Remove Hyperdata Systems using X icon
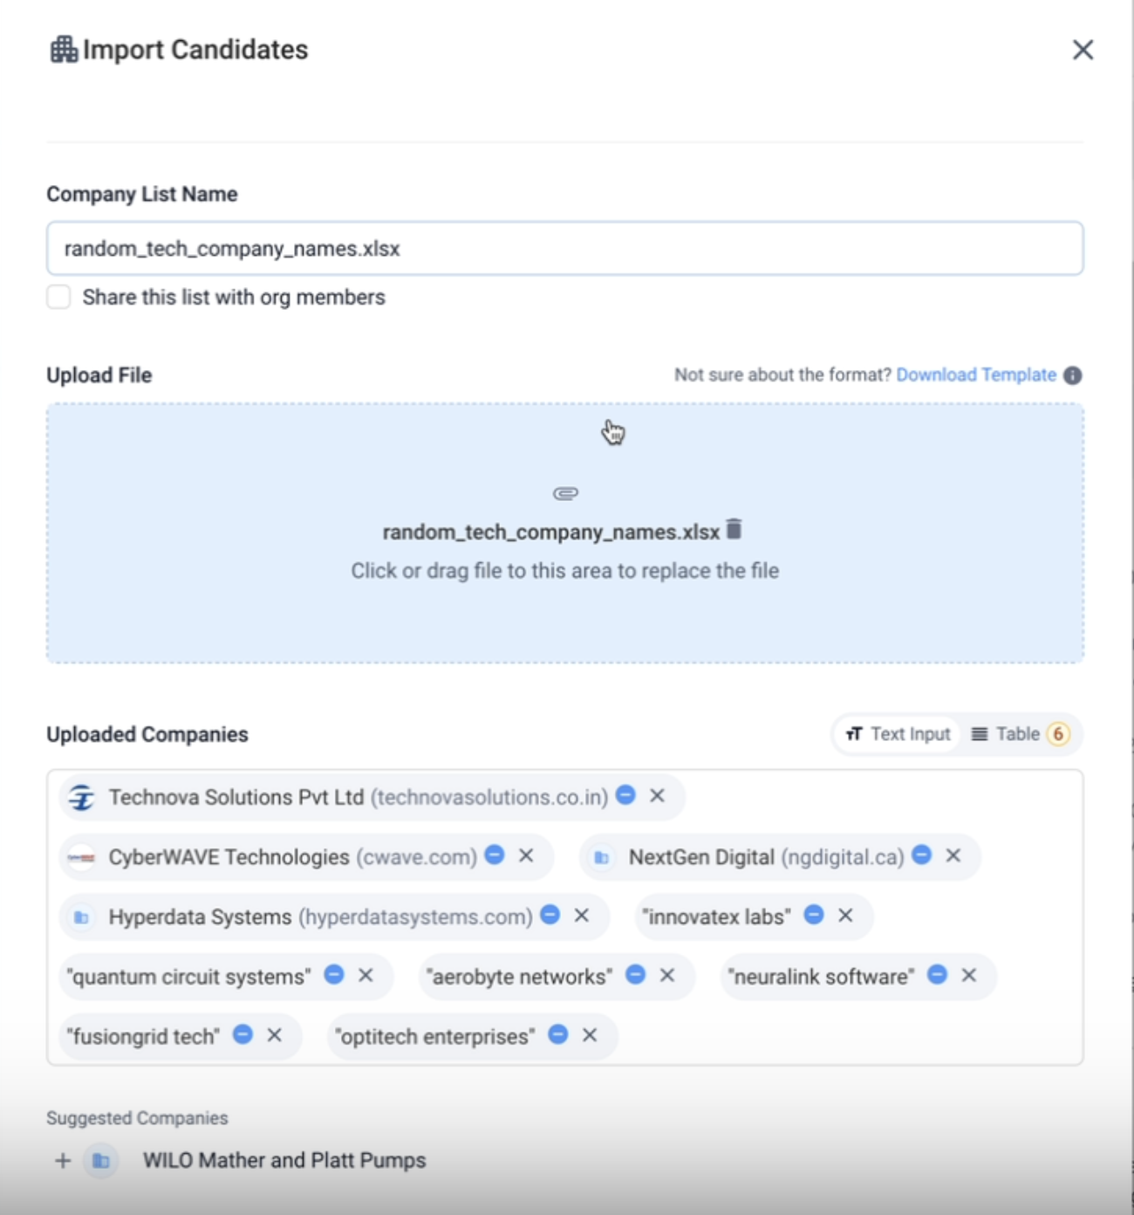The width and height of the screenshot is (1134, 1215). click(582, 916)
